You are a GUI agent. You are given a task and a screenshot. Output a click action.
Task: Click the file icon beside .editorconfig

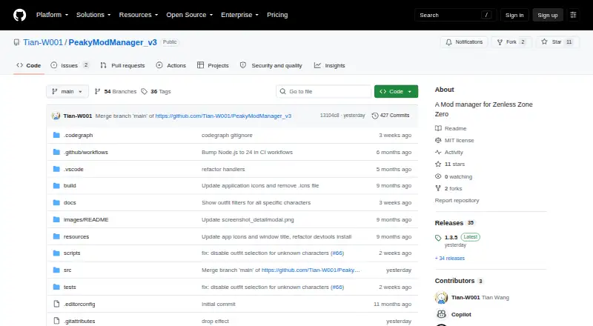click(x=56, y=304)
